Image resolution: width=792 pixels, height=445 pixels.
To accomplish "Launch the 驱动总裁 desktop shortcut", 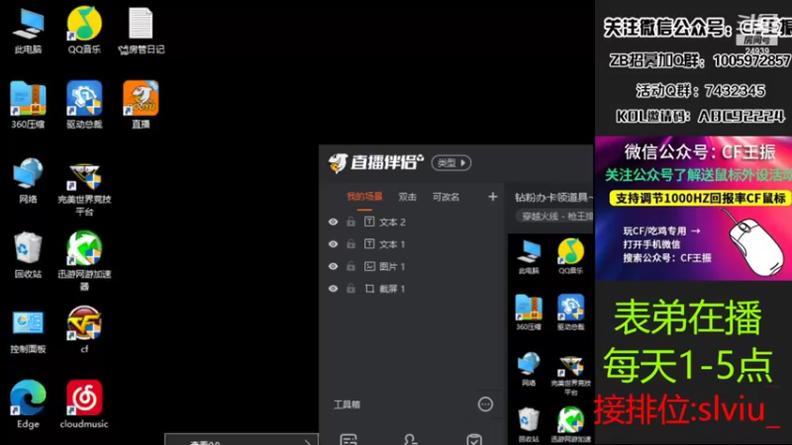I will [x=84, y=105].
